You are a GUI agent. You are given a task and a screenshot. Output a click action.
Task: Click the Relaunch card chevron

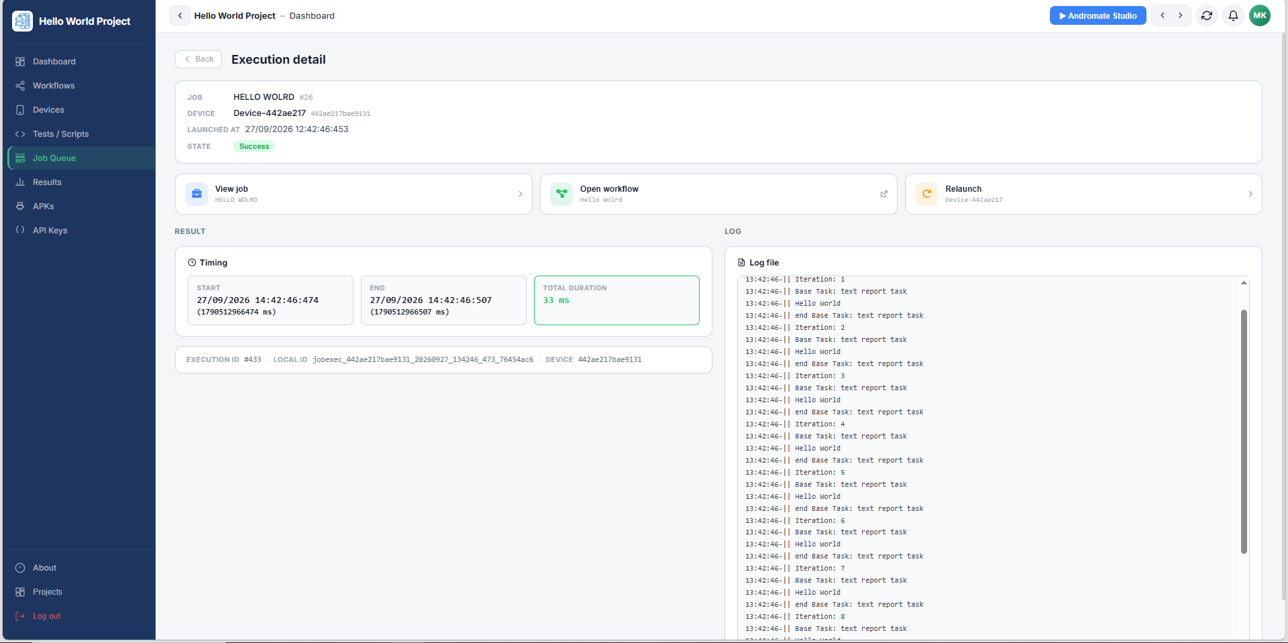[1250, 194]
